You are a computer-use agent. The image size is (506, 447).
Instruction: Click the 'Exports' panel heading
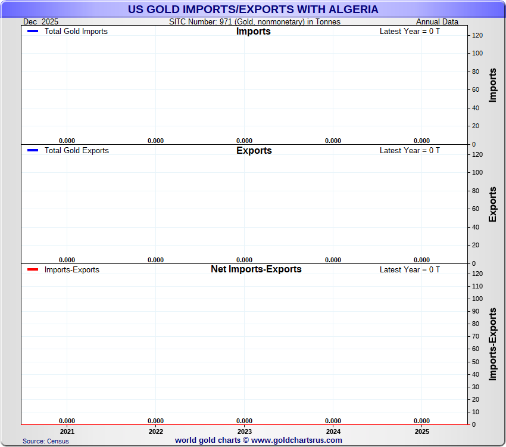point(254,151)
